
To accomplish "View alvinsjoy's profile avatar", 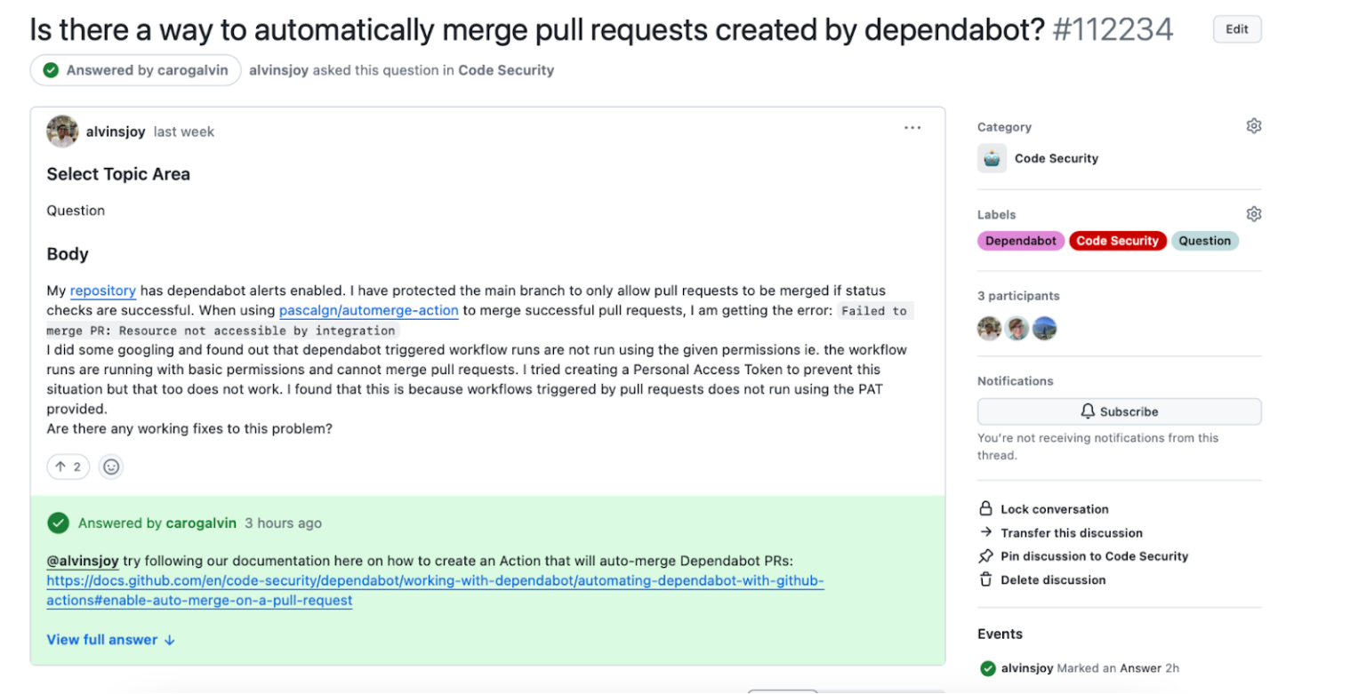I will [61, 131].
